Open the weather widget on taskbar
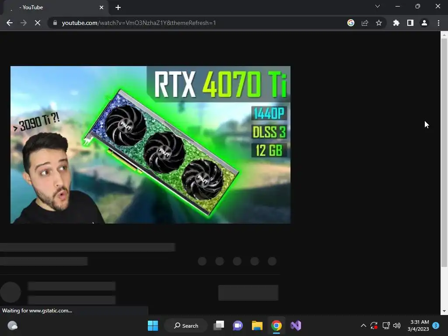Screen dimensions: 448x336 [12, 325]
